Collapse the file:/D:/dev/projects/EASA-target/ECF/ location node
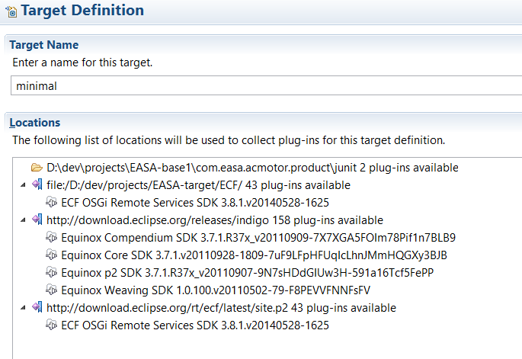The image size is (522, 359). click(26, 185)
